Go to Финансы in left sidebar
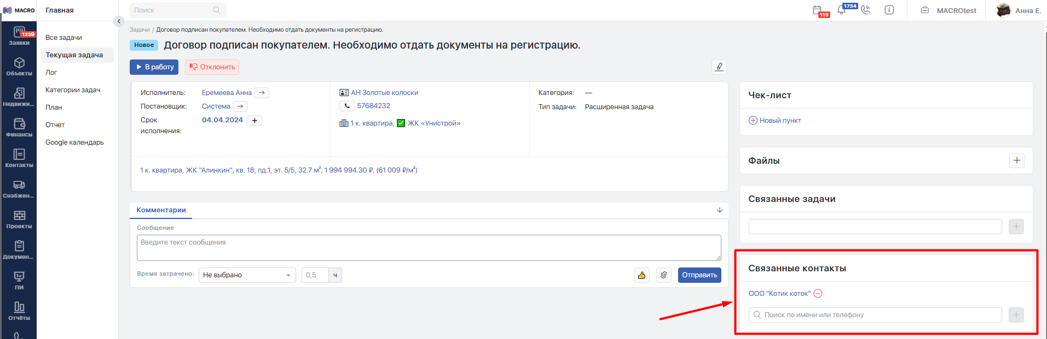The width and height of the screenshot is (1047, 339). click(x=19, y=128)
